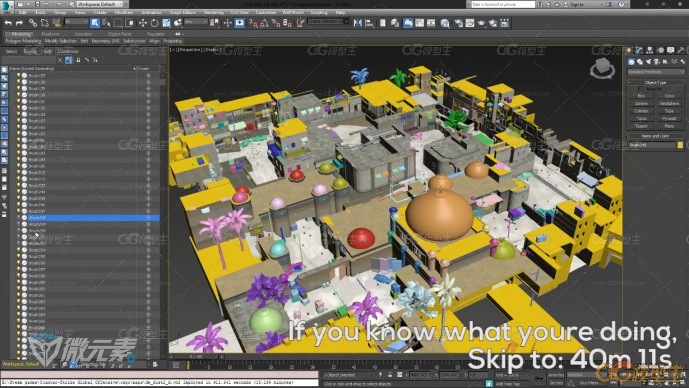Select the Shapes category icon
Image resolution: width=689 pixels, height=388 pixels.
640,62
